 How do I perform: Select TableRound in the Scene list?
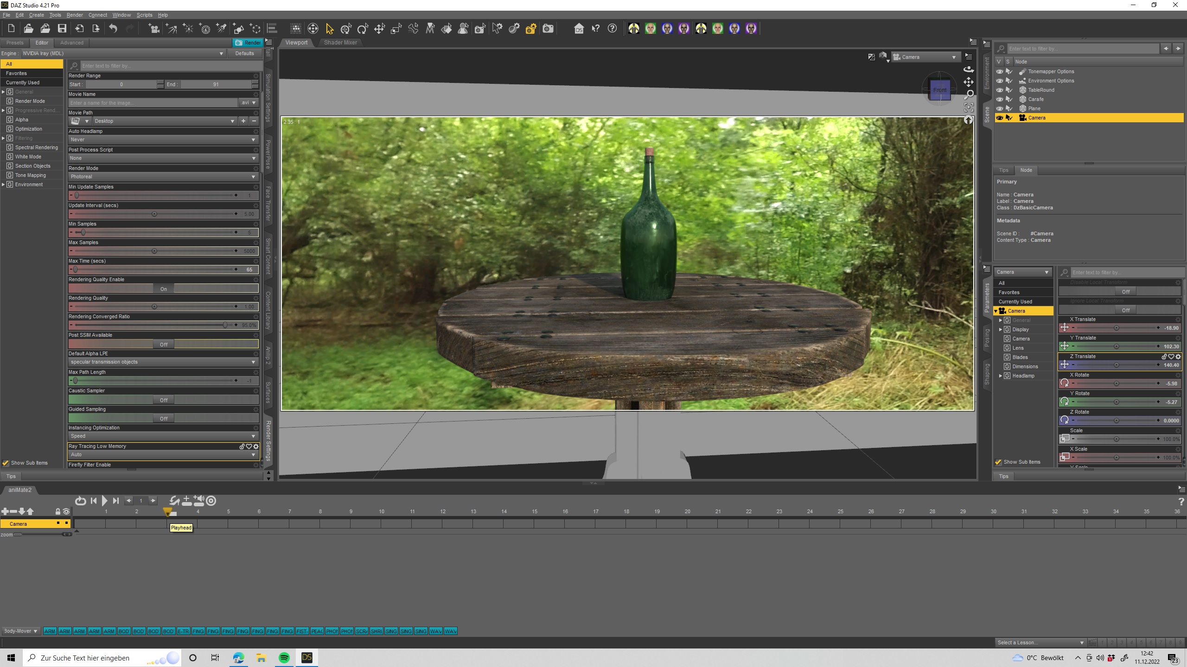click(x=1041, y=90)
